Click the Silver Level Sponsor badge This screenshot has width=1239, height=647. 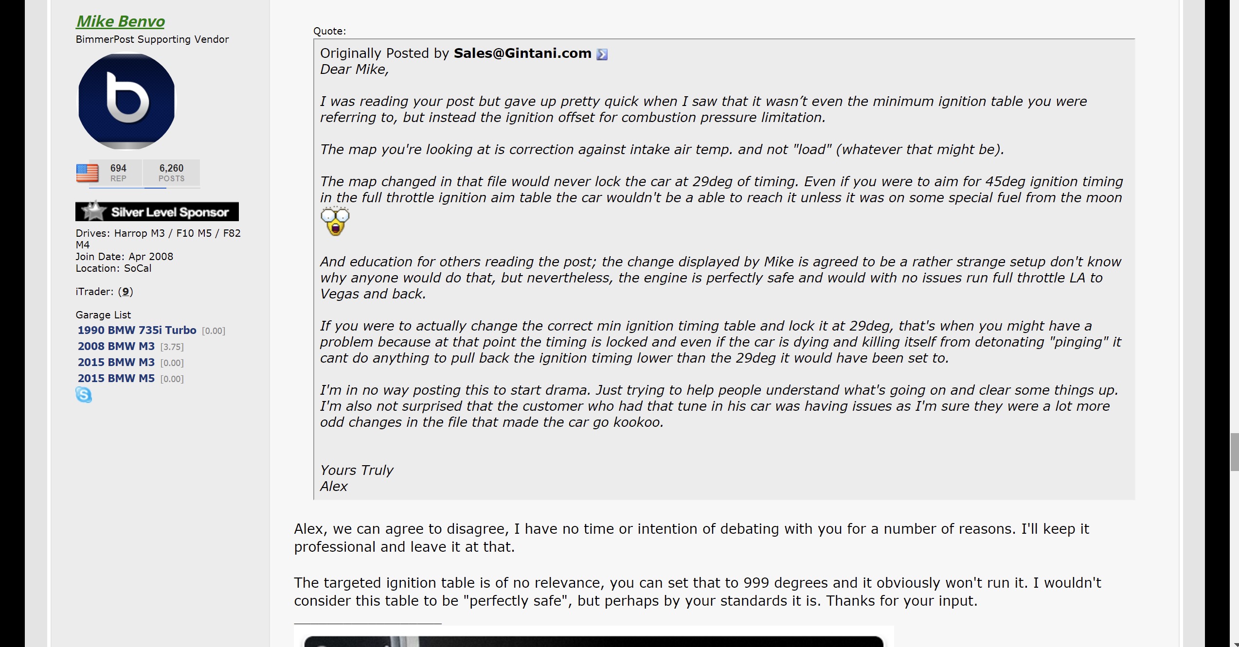(157, 211)
